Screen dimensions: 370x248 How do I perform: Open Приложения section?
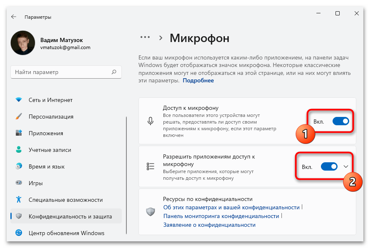tap(66, 133)
